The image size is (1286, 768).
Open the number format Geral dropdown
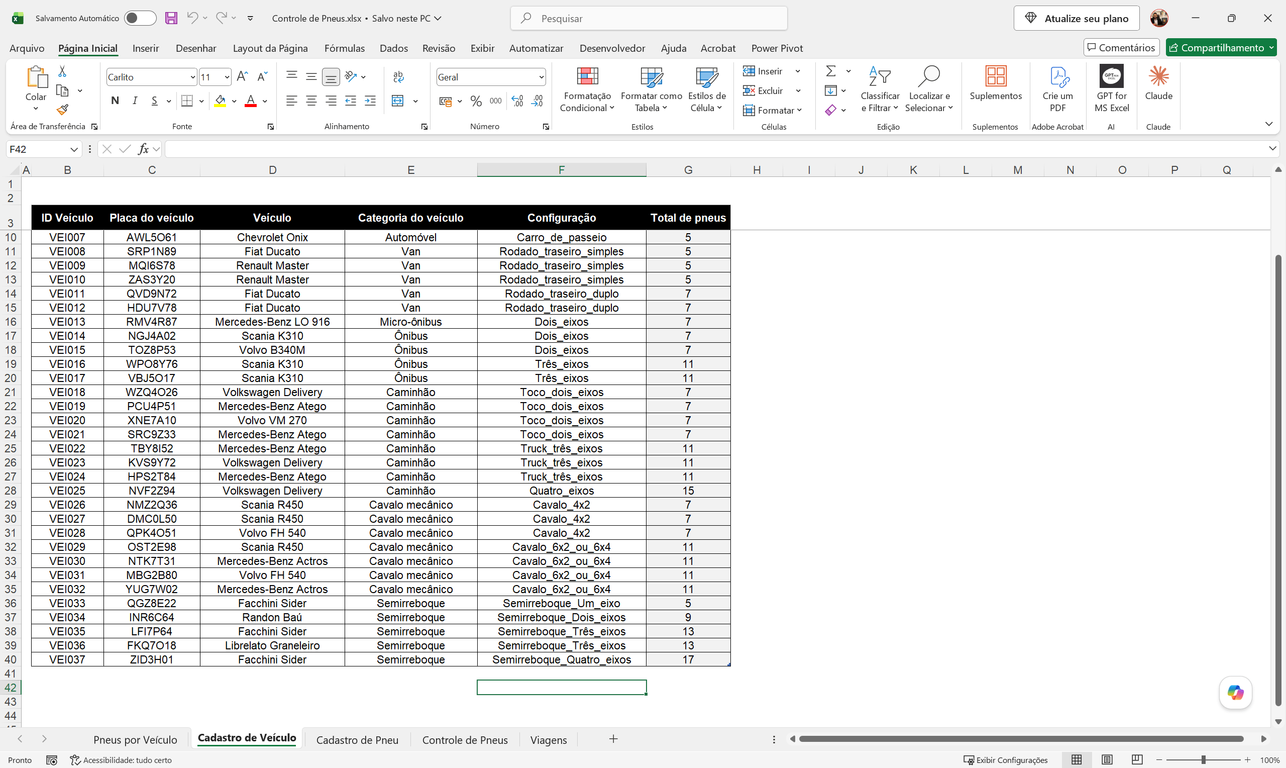541,77
